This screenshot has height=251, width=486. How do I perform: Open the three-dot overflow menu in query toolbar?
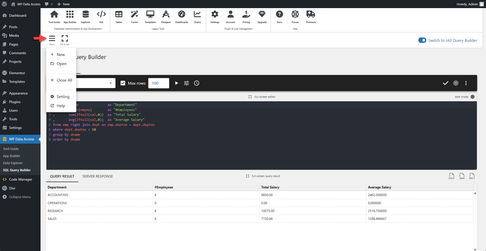466,83
